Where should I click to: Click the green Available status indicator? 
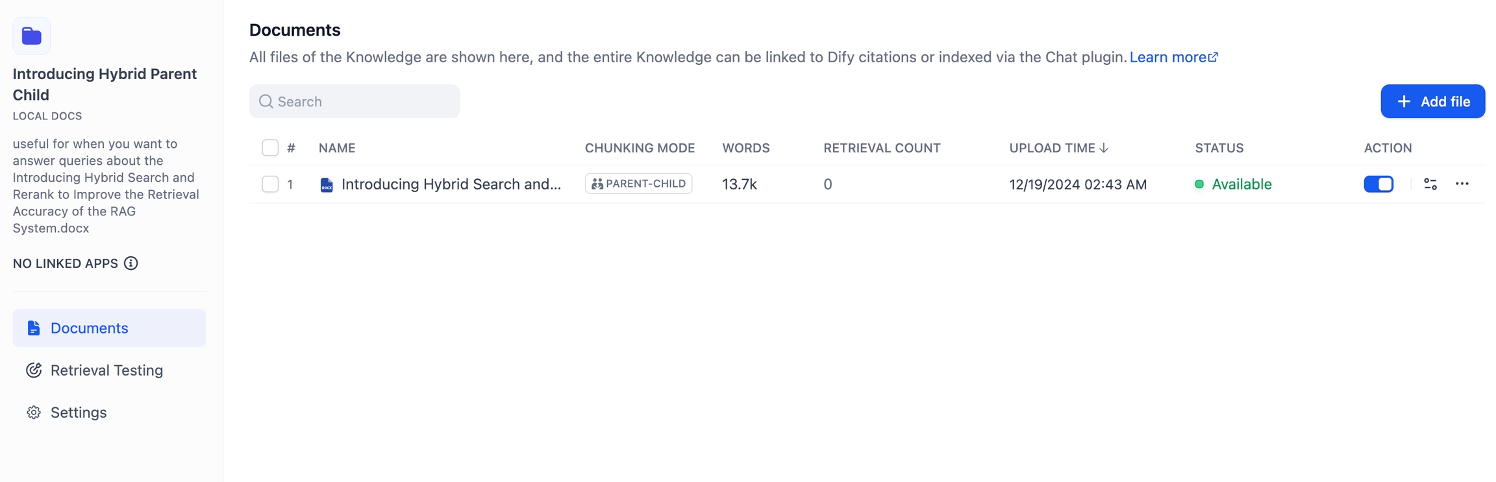pyautogui.click(x=1199, y=184)
